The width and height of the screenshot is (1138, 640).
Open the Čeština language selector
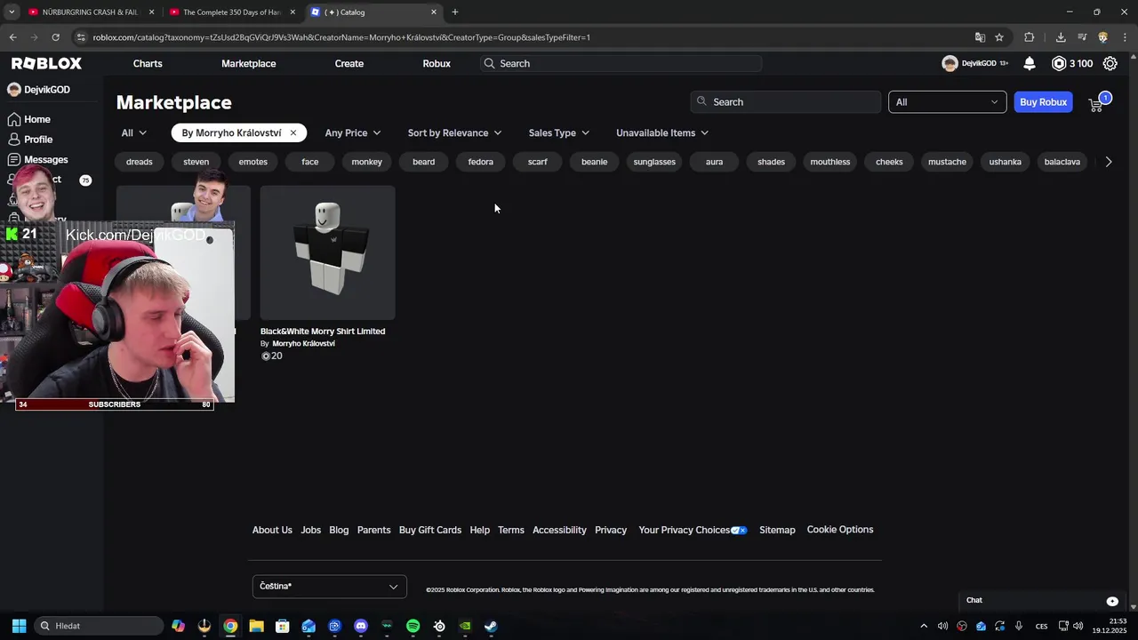click(x=329, y=587)
